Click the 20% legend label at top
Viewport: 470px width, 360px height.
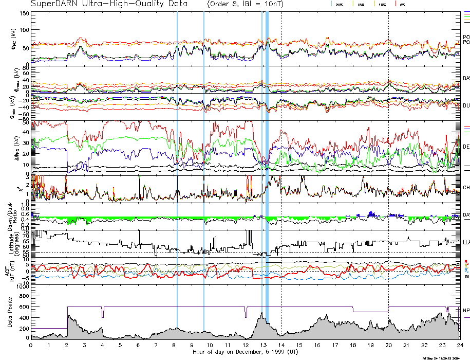pos(340,5)
